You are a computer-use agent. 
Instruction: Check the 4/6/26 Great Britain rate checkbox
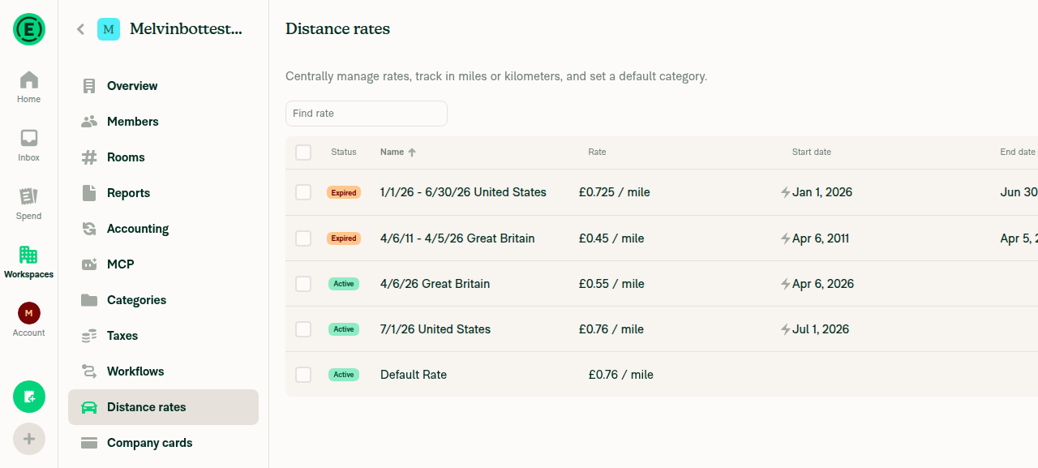pos(303,284)
